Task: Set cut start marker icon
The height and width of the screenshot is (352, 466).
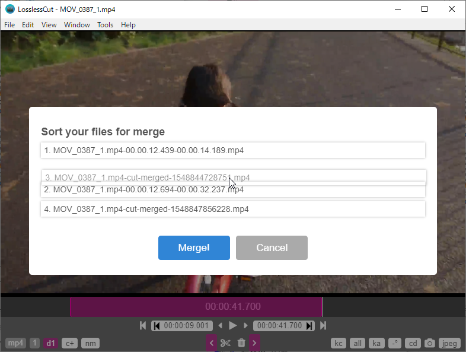Action: tap(157, 326)
